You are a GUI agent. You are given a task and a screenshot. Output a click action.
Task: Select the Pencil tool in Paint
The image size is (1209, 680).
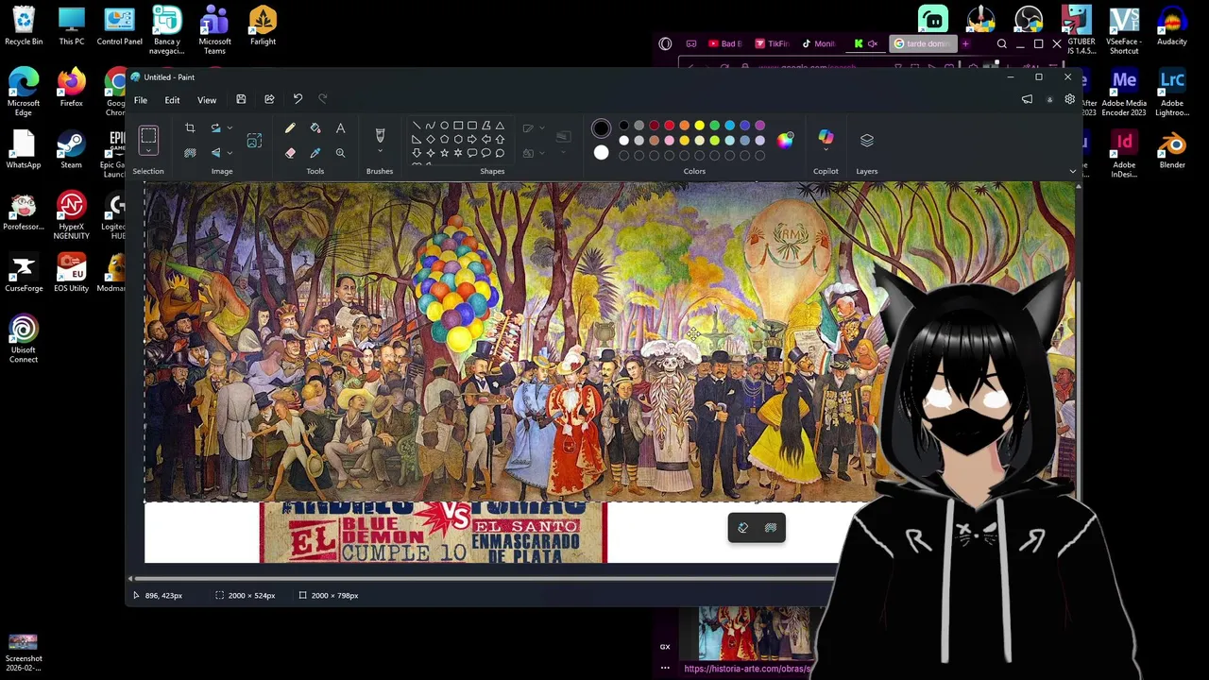coord(290,128)
